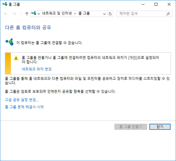Open the address bar history dropdown
This screenshot has width=176, height=161.
[104, 14]
